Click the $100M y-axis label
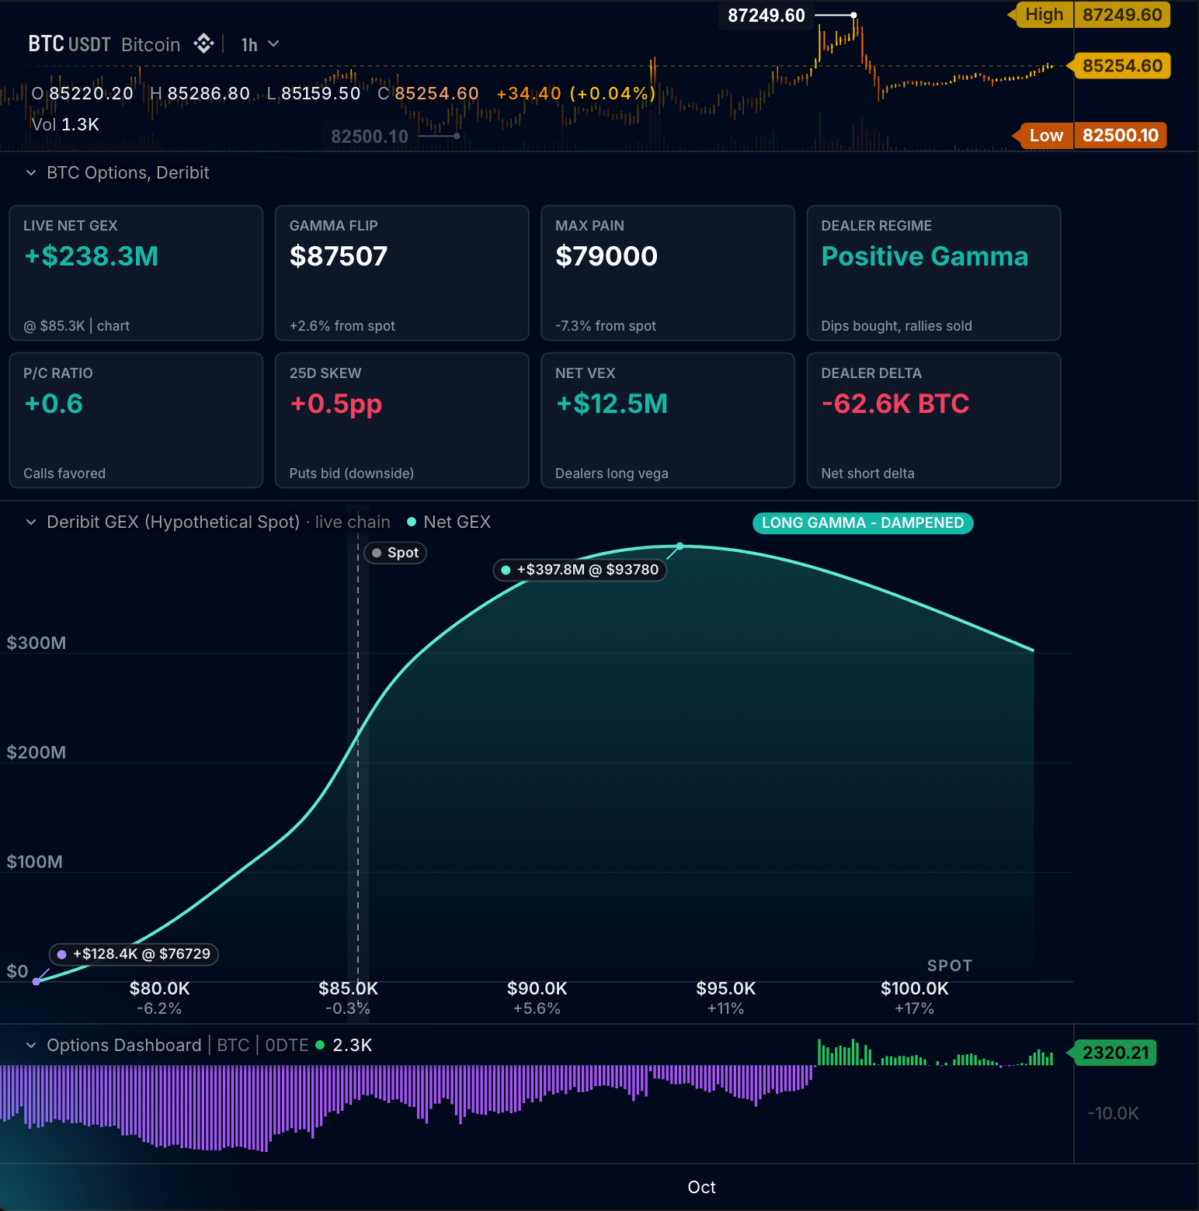Screen dimensions: 1199x1211 (35, 862)
